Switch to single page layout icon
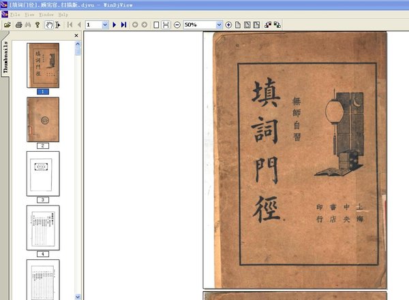 click(156, 24)
